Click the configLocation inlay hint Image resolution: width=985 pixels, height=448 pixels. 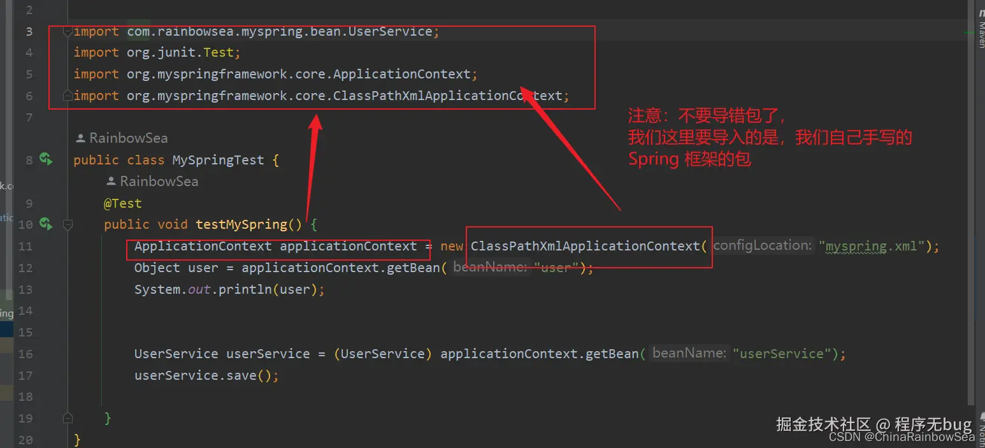pyautogui.click(x=763, y=245)
